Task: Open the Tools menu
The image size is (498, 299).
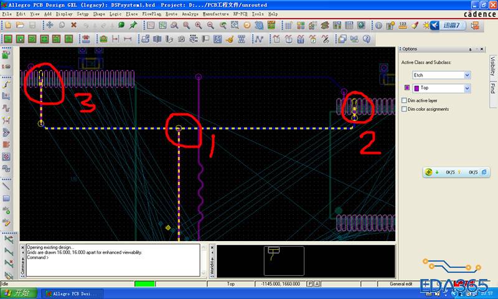Action: click(258, 14)
